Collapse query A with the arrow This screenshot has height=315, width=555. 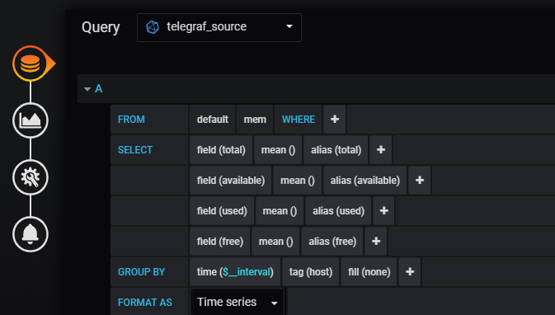tap(87, 89)
